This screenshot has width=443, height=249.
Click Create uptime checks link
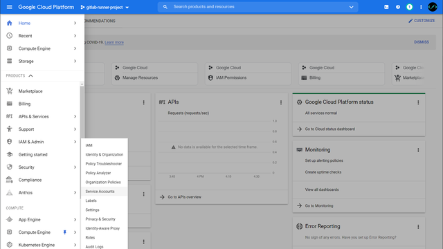pyautogui.click(x=323, y=172)
